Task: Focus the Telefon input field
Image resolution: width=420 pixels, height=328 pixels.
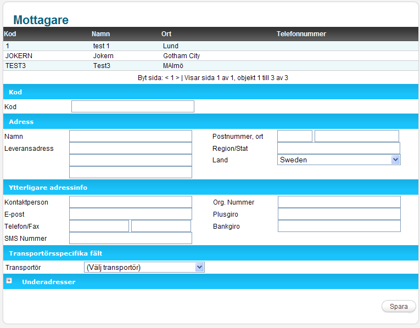Action: click(99, 226)
